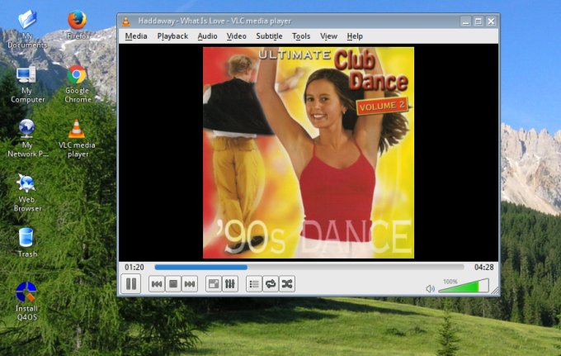The height and width of the screenshot is (356, 561).
Task: Open the View menu
Action: [x=328, y=36]
